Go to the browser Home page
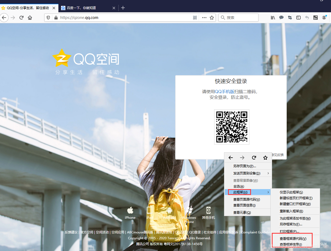 tap(30, 18)
